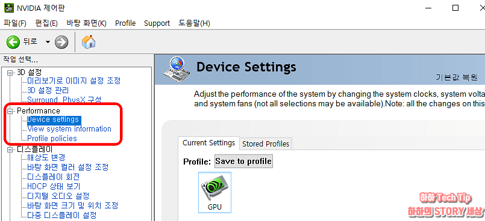The image size is (485, 221).
Task: Open the 도움말(H) menu
Action: coord(194,23)
